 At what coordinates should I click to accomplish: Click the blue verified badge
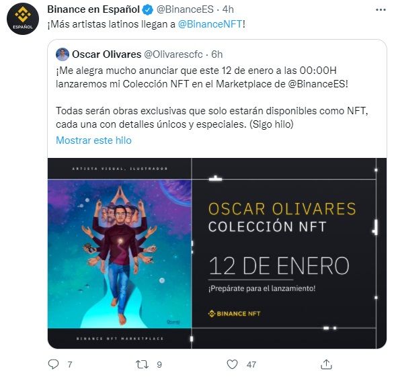coord(148,10)
